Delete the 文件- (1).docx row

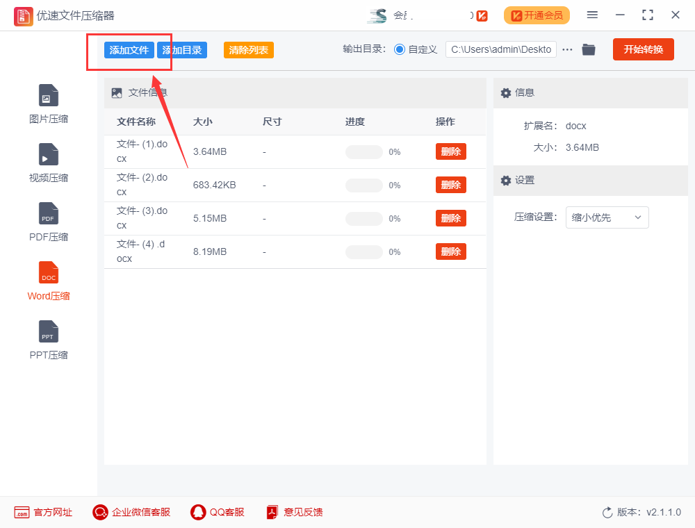coord(451,151)
